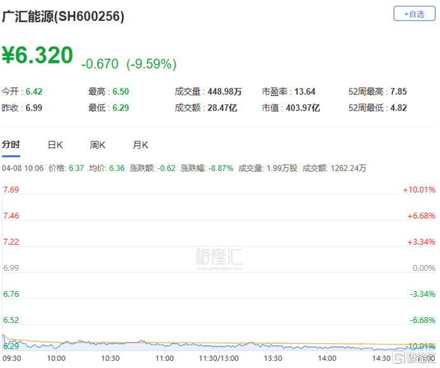Click the 6.99 previous close axis label

point(11,268)
